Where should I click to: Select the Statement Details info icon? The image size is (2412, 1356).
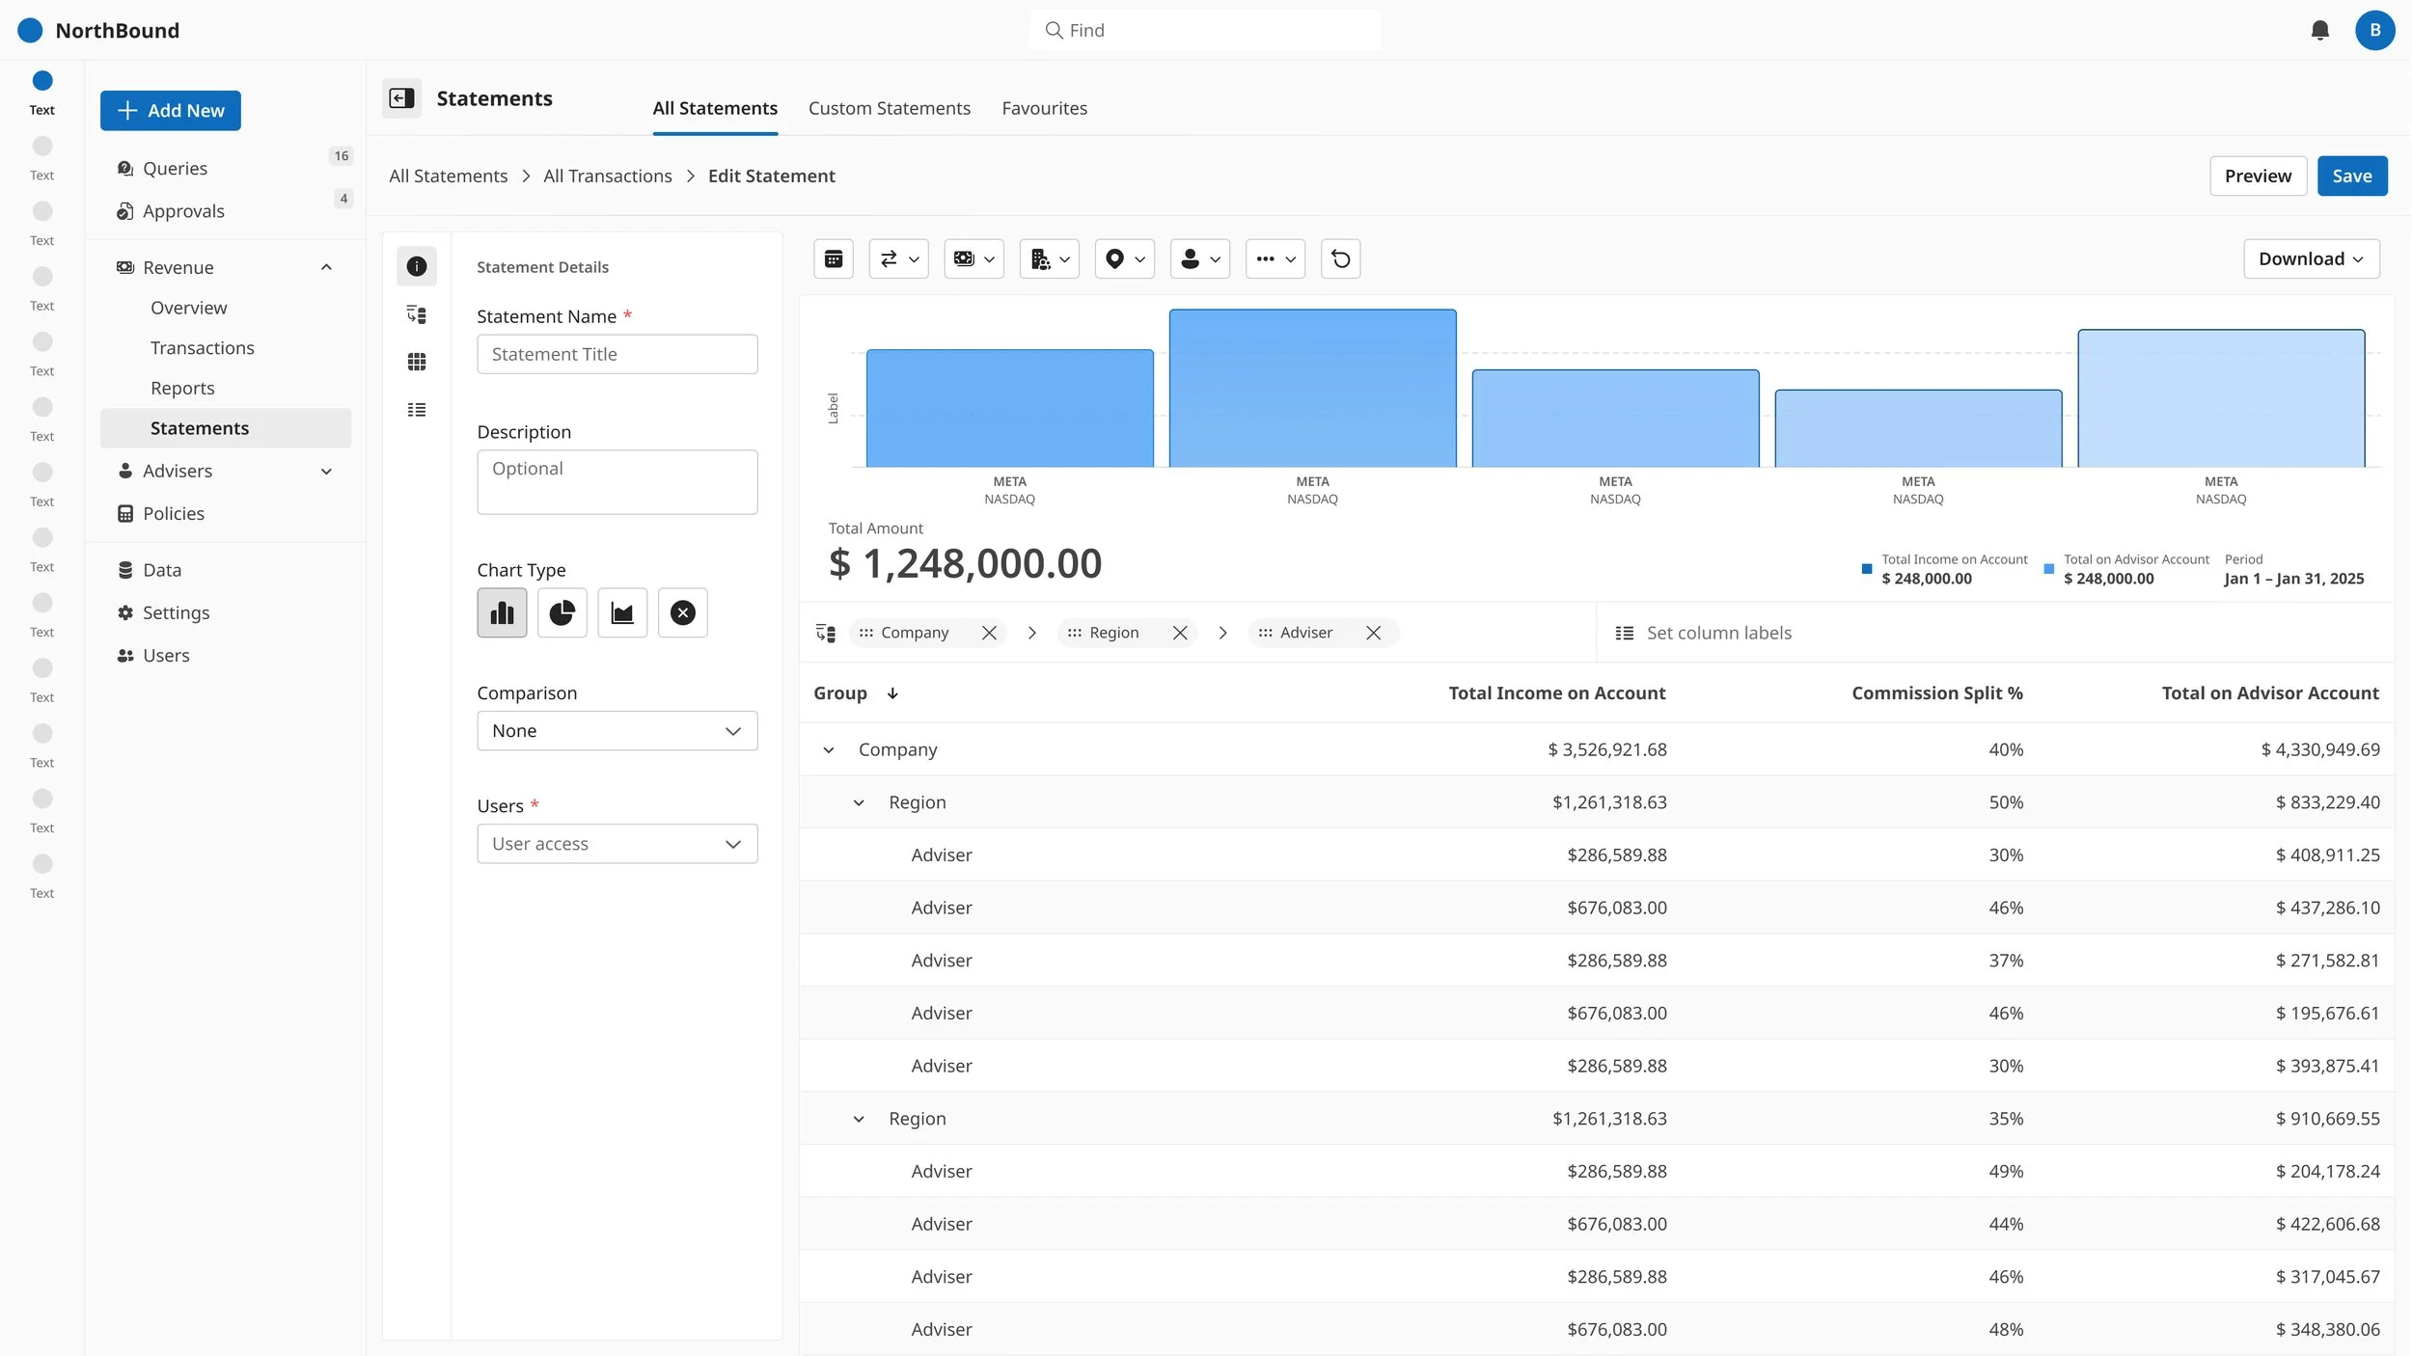[417, 266]
